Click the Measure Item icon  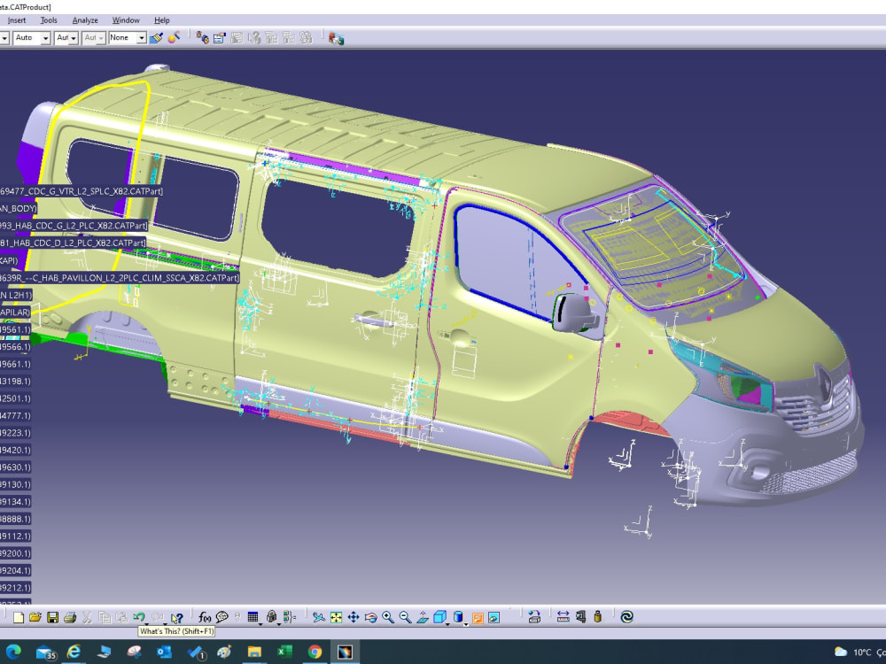(580, 616)
